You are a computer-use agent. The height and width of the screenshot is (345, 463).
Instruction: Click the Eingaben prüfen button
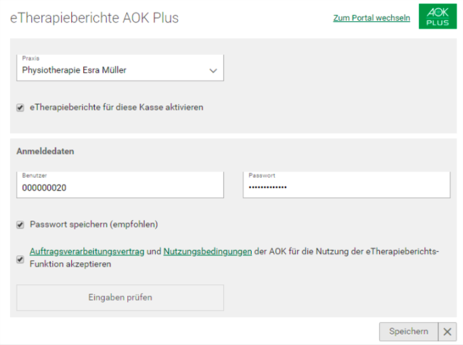click(x=120, y=298)
